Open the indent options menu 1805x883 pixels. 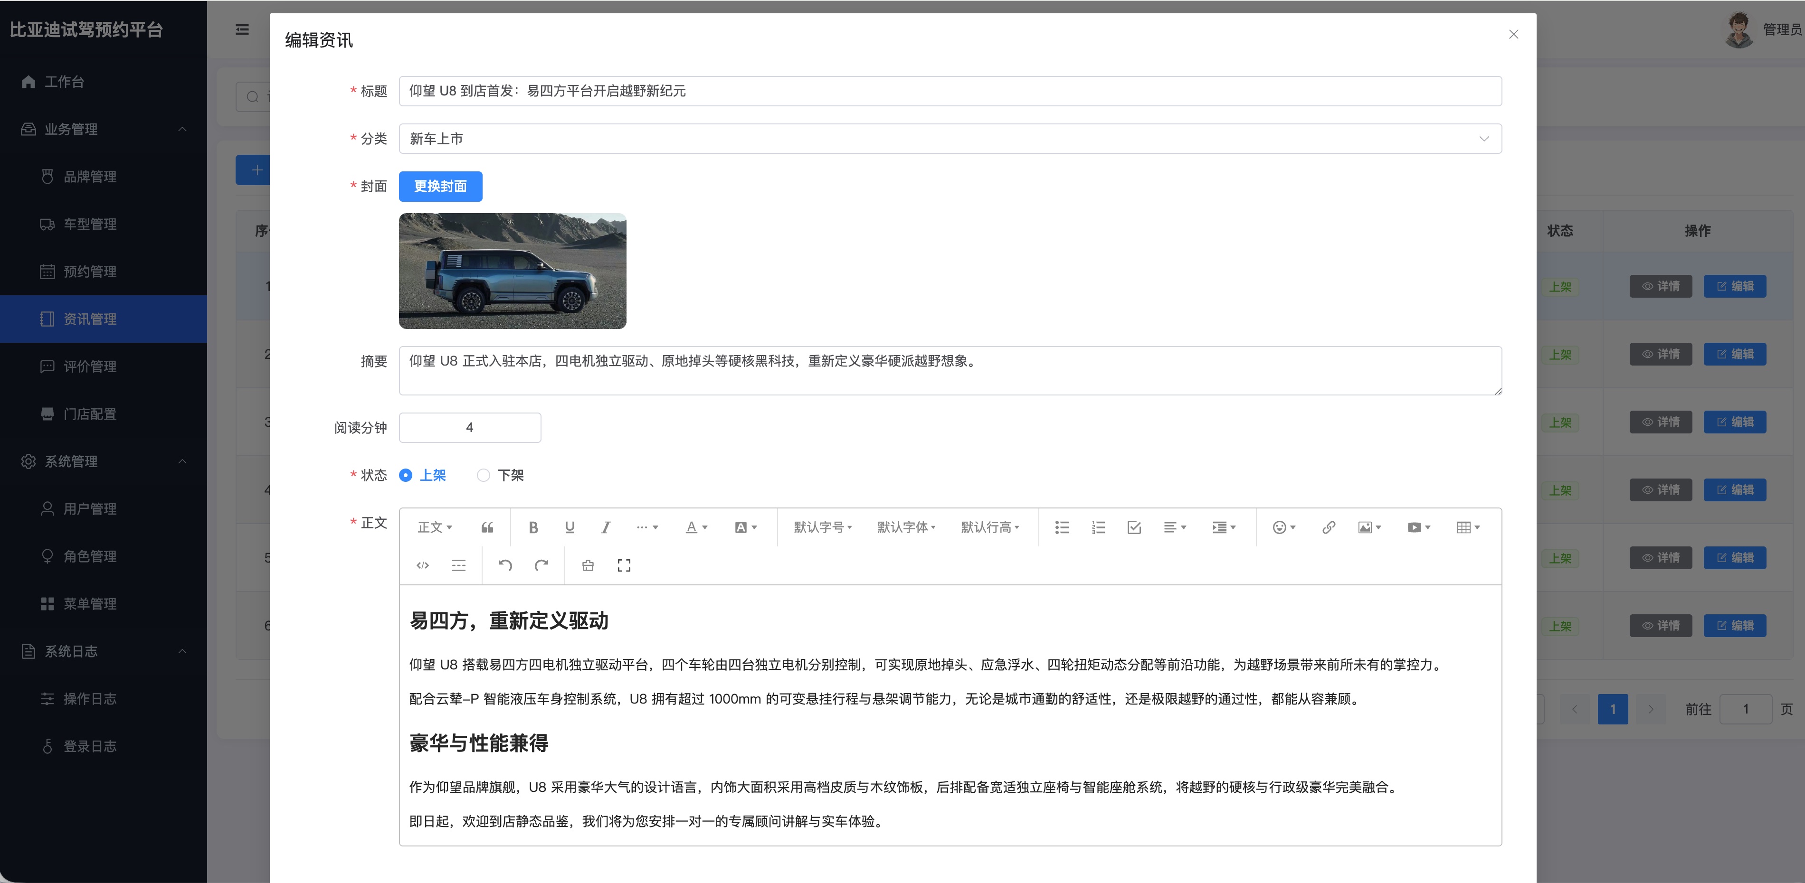click(1224, 527)
